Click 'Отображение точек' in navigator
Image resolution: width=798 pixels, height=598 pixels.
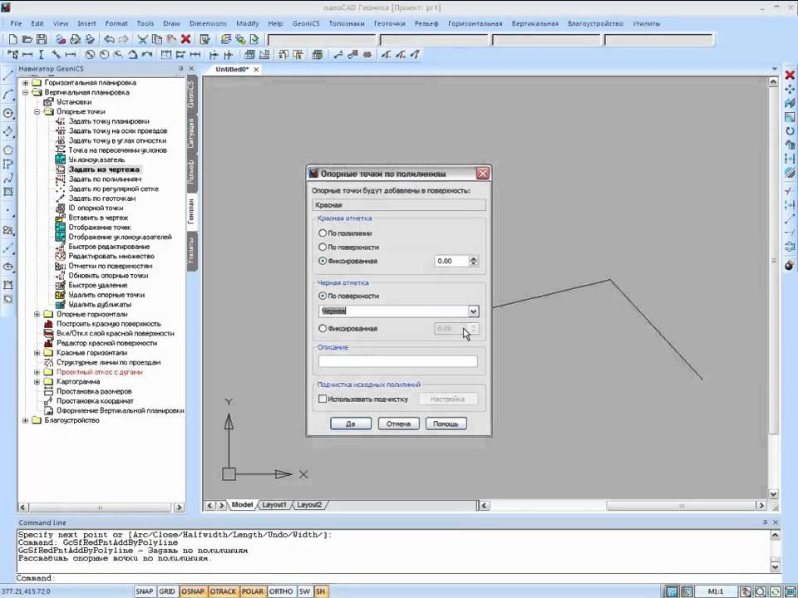coord(100,228)
